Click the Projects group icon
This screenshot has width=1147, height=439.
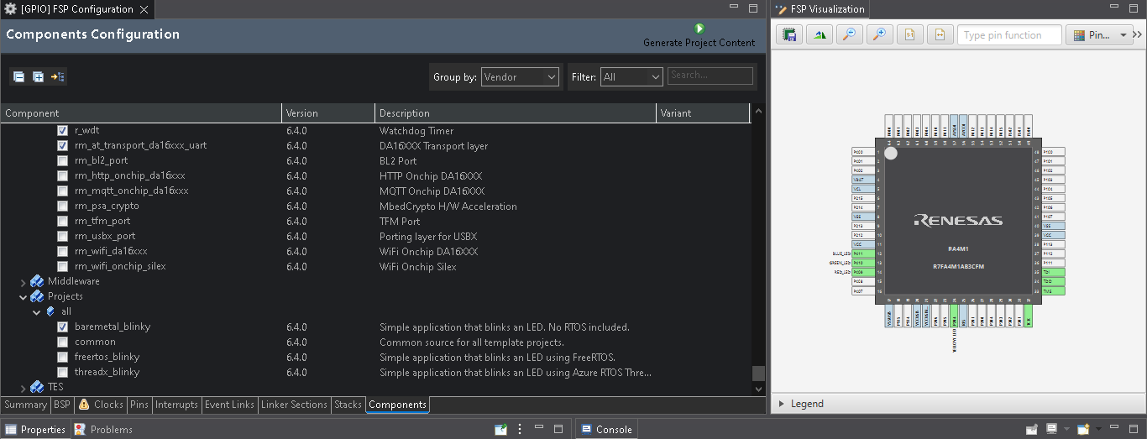pos(37,296)
